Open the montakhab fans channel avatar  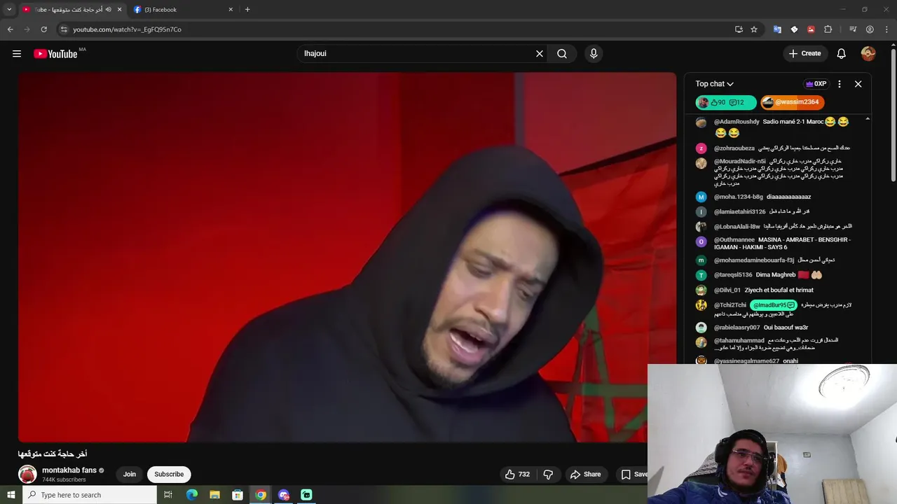click(27, 474)
